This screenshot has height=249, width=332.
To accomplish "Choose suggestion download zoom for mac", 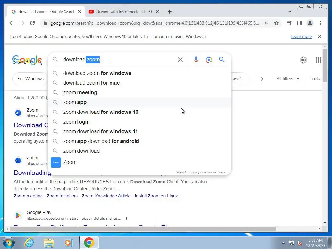I will (x=140, y=83).
